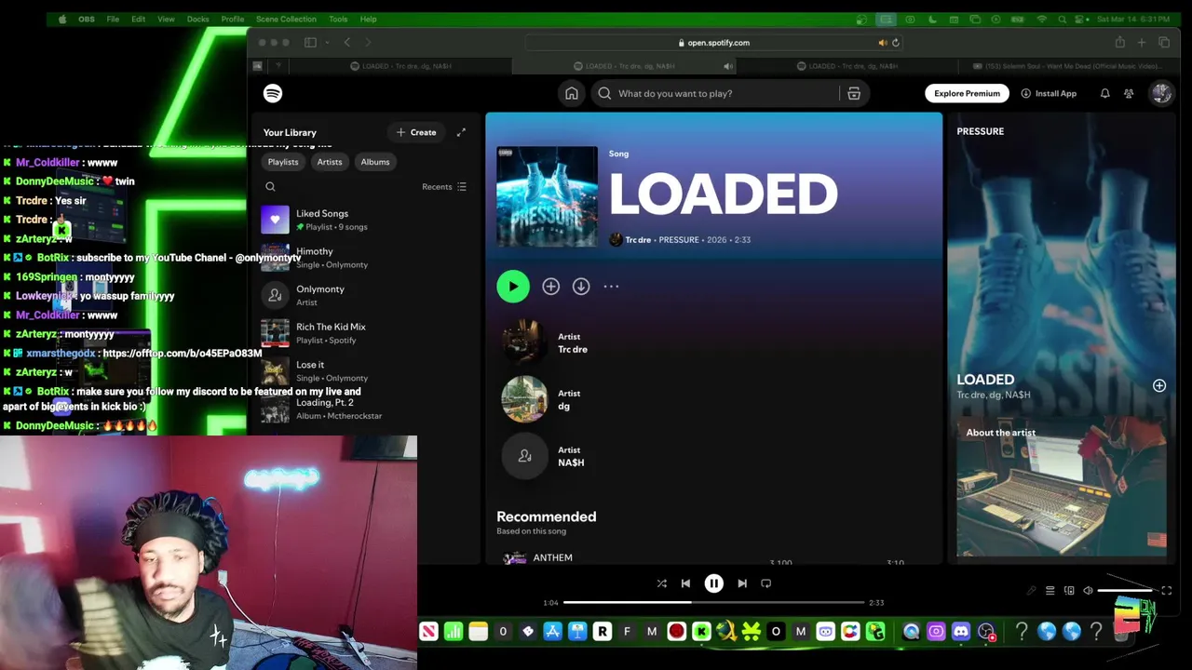Open the Recents sort dropdown

444,187
